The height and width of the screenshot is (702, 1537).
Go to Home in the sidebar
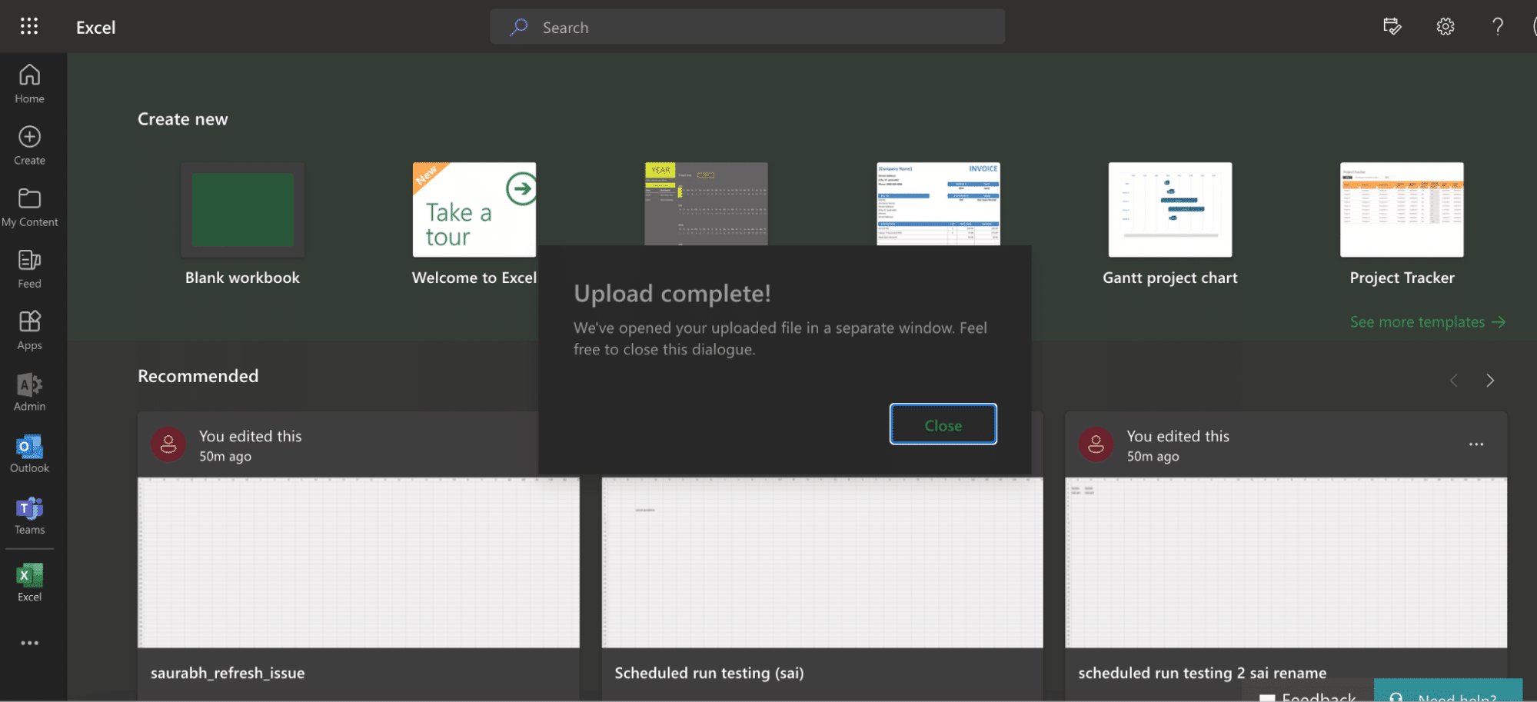pyautogui.click(x=29, y=84)
